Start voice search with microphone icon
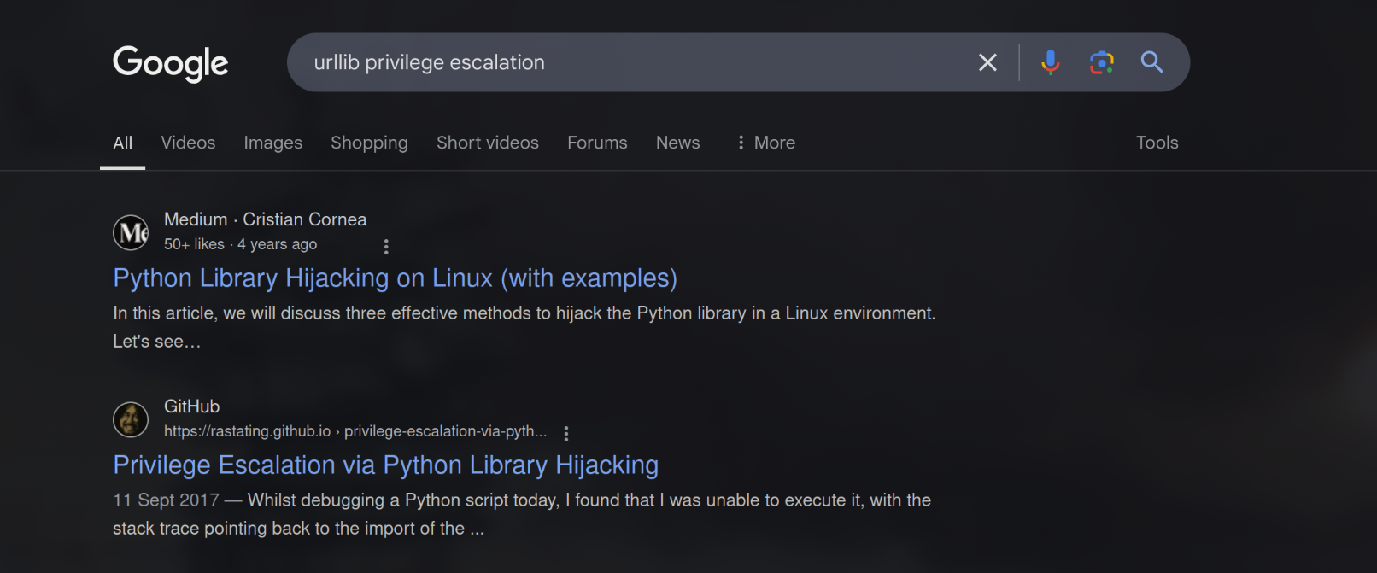Viewport: 1377px width, 573px height. (1050, 62)
